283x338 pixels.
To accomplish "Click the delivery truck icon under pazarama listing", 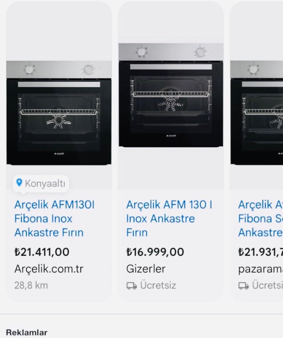I will pyautogui.click(x=243, y=286).
